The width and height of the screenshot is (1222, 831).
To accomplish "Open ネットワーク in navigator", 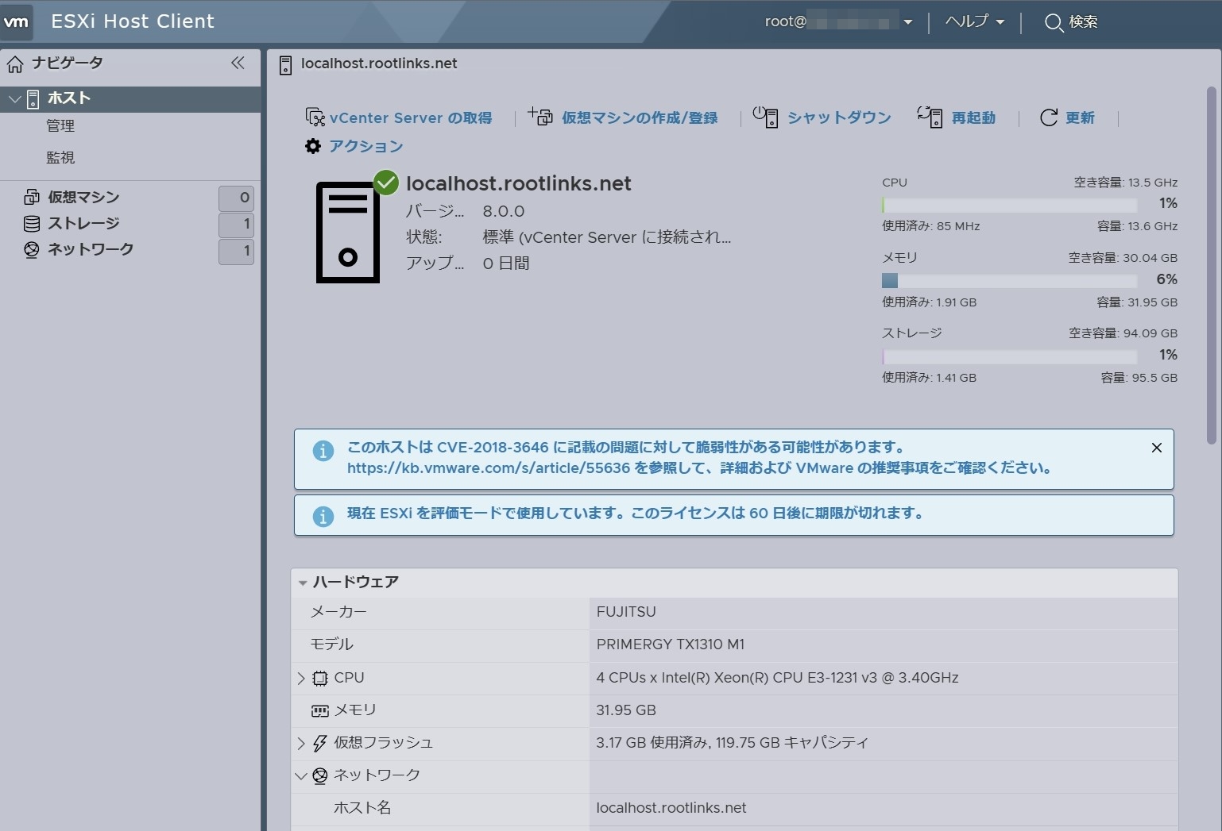I will pyautogui.click(x=91, y=249).
